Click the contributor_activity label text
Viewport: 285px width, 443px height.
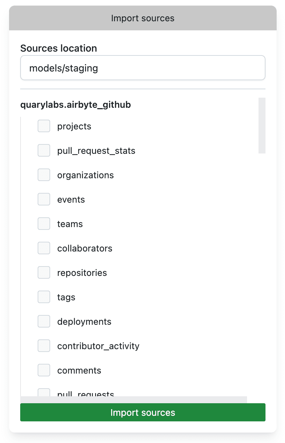98,346
